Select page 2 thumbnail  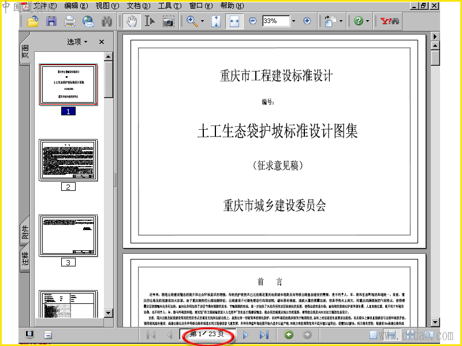[68, 160]
